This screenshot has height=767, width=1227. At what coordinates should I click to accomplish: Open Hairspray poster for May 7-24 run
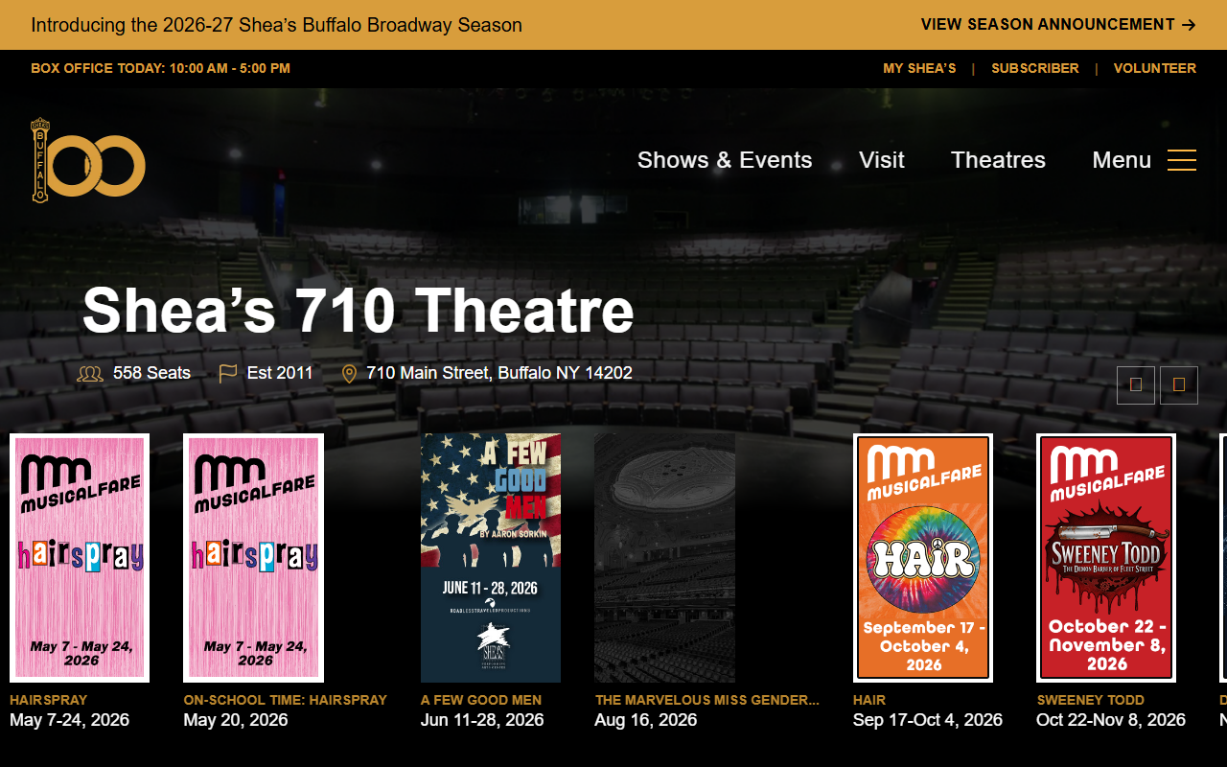click(x=80, y=558)
